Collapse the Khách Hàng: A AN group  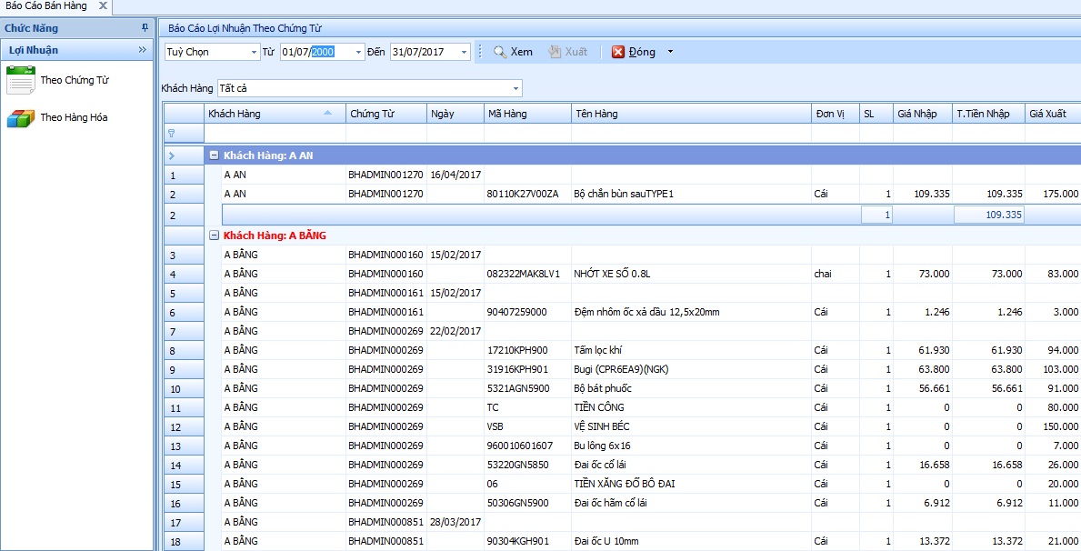[214, 155]
